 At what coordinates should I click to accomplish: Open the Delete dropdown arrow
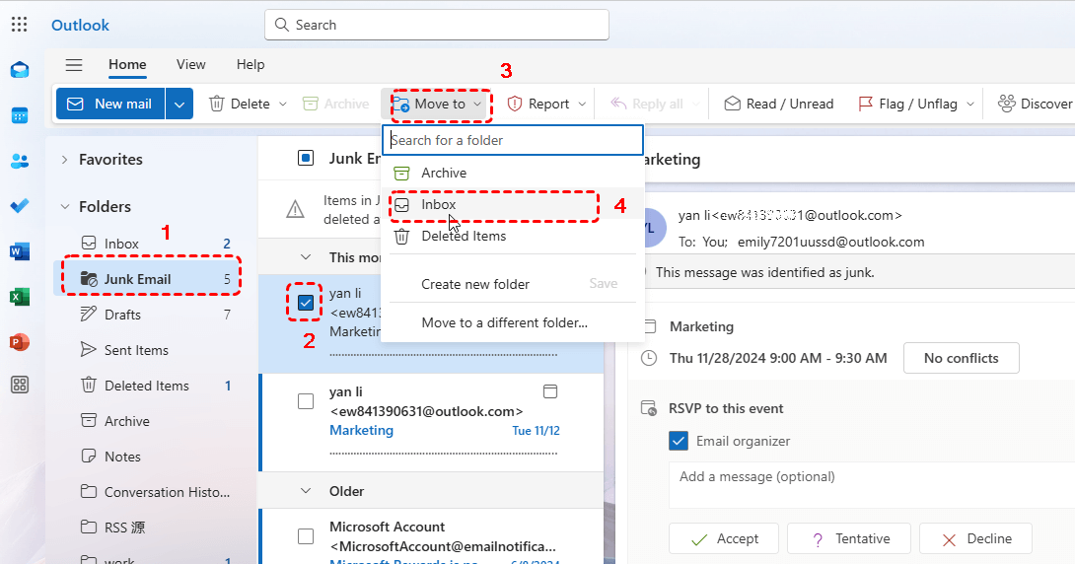click(282, 105)
